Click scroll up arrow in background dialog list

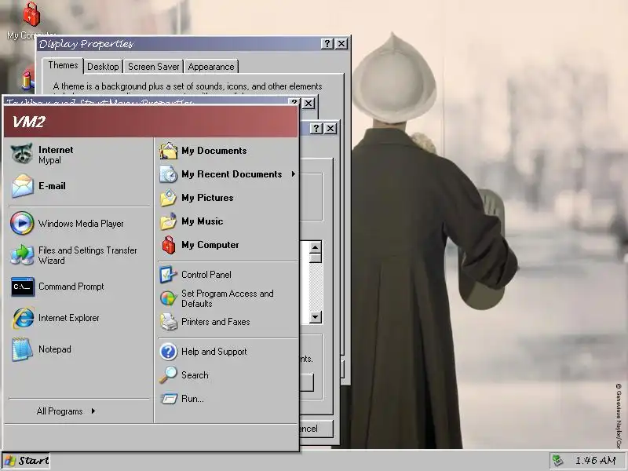point(316,247)
